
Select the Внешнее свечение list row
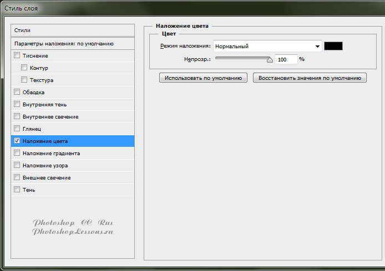pyautogui.click(x=73, y=177)
